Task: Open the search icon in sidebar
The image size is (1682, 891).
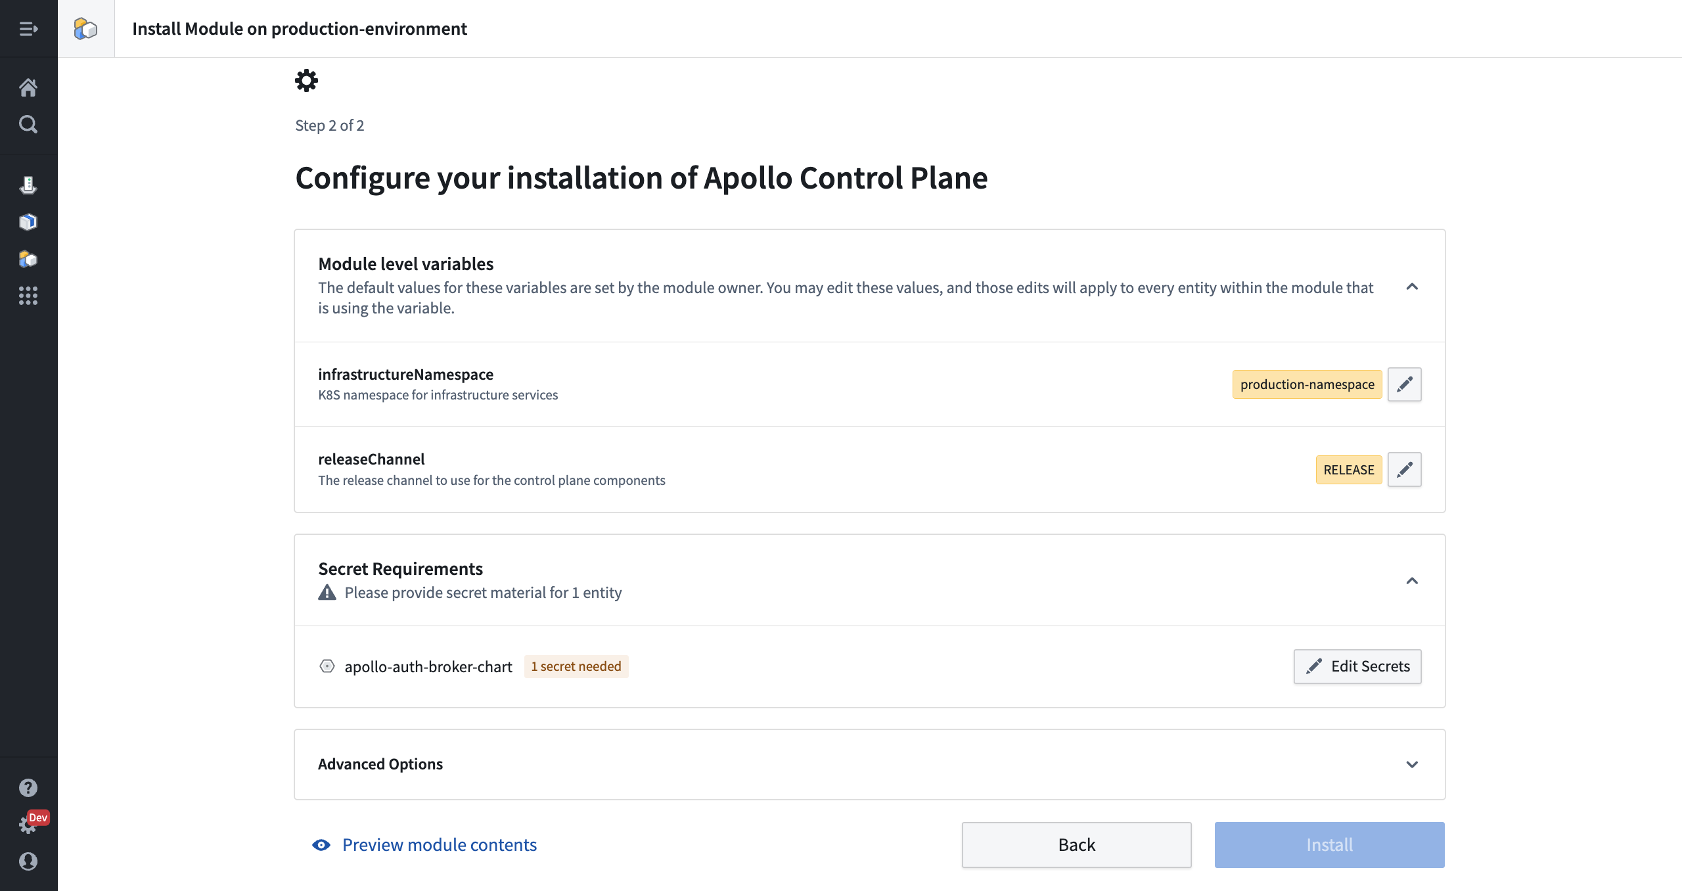Action: [28, 124]
